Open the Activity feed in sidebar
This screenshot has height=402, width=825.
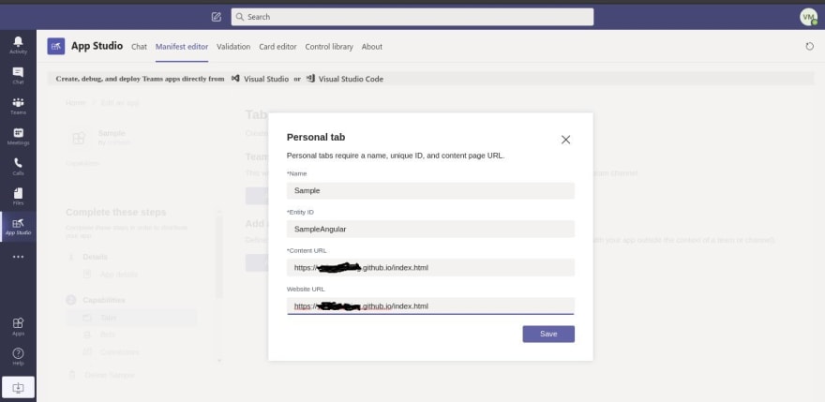[18, 45]
